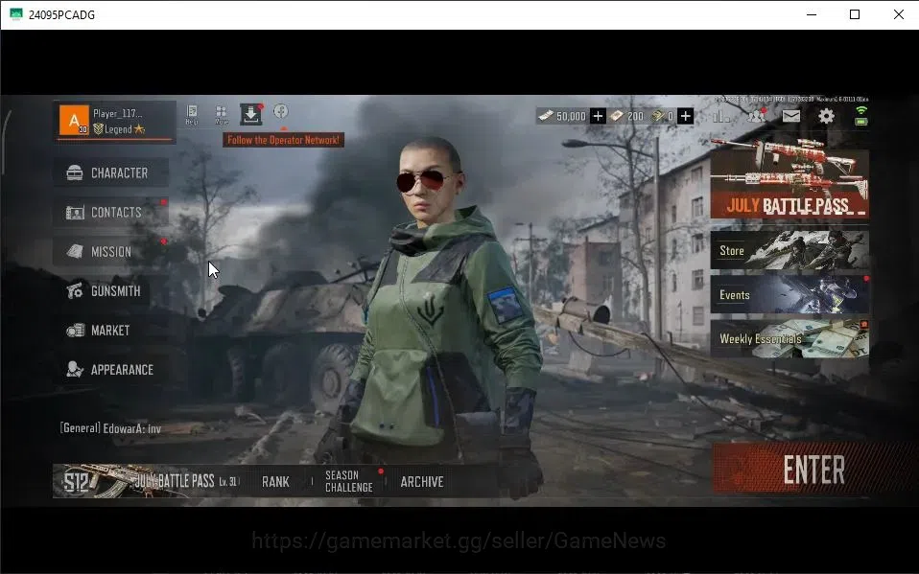The width and height of the screenshot is (919, 574).
Task: Click the Follow the Operator Network tooltip
Action: click(283, 140)
